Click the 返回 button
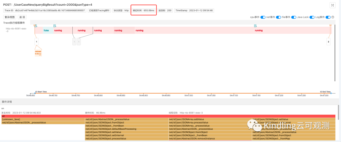Screen dimensions: 341x142 [22, 17]
